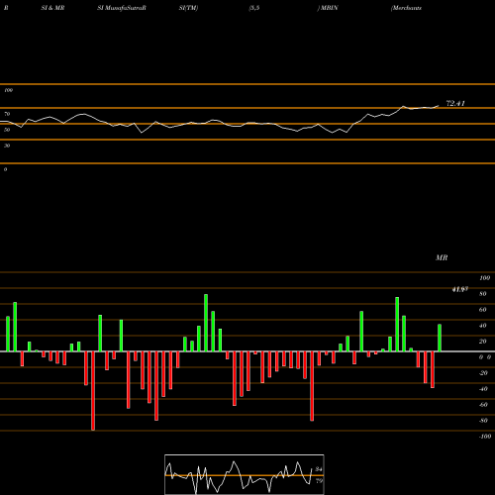
Task: Click the MR value 41.97 label
Action: (460, 289)
